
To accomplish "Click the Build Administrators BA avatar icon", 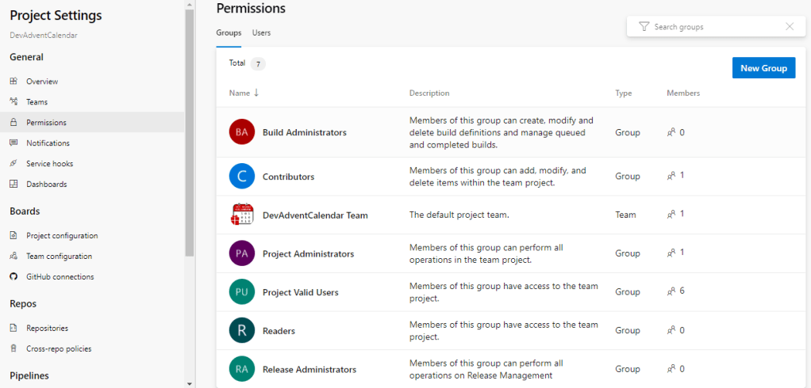I will (x=241, y=132).
